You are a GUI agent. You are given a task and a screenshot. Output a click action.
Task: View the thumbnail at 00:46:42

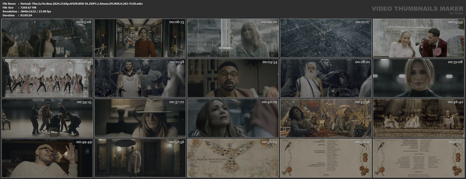point(419,118)
